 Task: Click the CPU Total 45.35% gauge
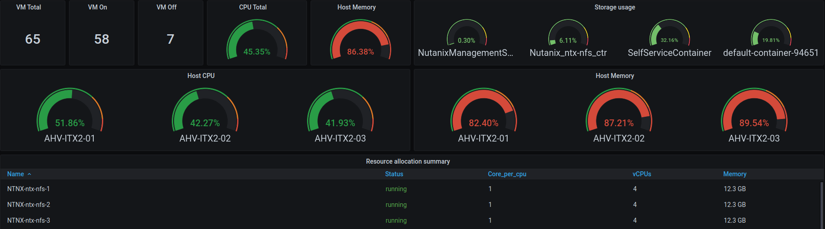[x=257, y=41]
